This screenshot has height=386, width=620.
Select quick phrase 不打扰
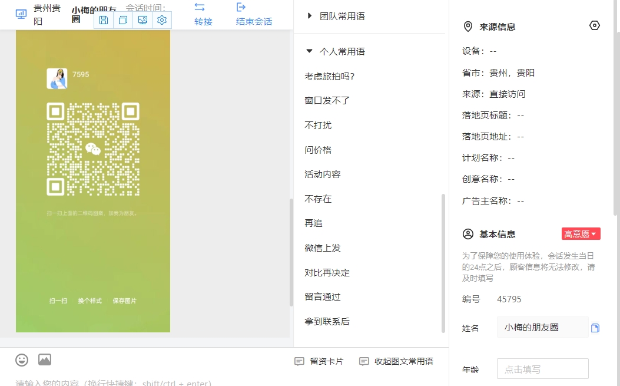pos(318,125)
